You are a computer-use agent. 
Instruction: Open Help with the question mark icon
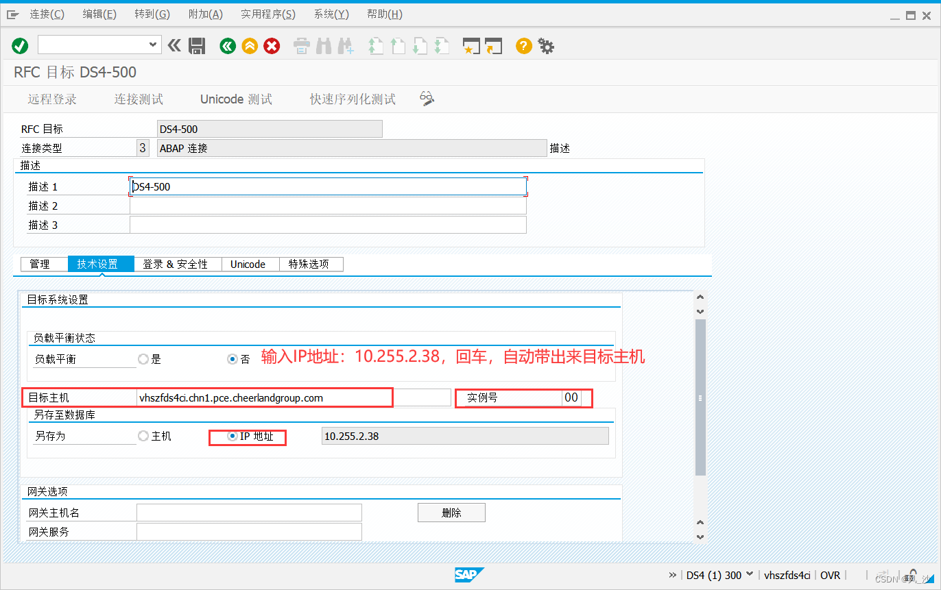click(524, 46)
